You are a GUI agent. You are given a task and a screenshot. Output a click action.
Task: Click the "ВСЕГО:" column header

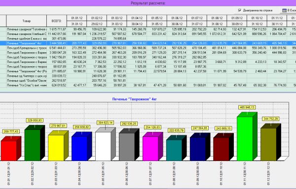tap(57, 21)
